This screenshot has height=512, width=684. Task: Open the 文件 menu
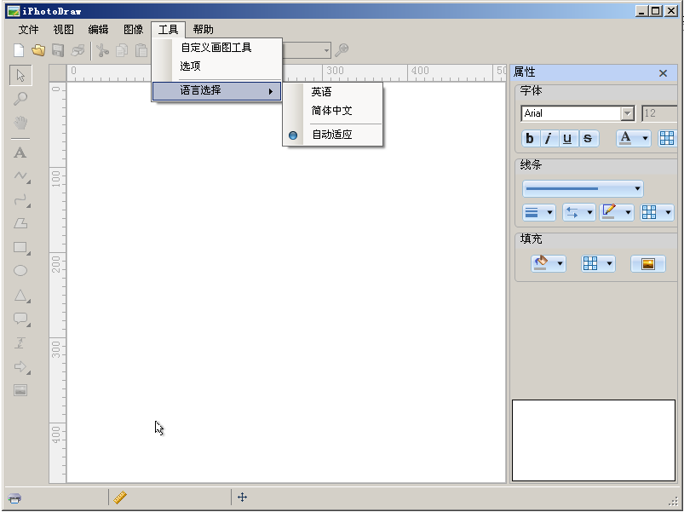(29, 30)
